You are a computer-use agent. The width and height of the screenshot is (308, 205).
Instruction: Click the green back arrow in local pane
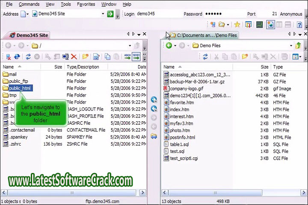point(169,46)
